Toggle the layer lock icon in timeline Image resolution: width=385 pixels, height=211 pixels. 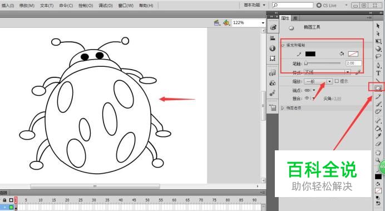coord(4,200)
